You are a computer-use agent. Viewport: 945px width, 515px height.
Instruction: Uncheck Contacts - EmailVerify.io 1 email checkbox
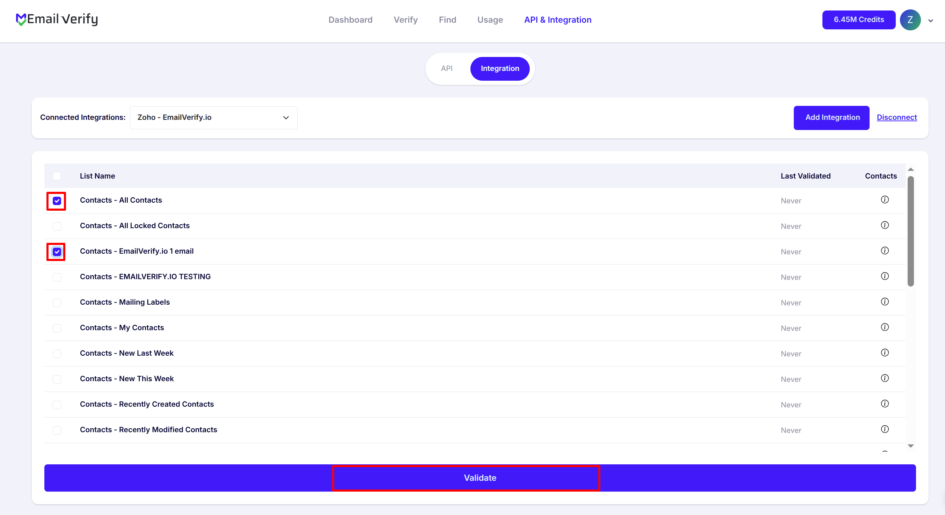click(57, 252)
